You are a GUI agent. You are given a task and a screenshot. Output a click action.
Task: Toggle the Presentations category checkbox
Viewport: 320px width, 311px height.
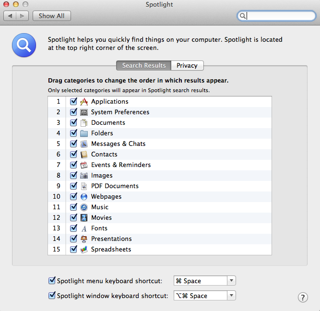(x=73, y=239)
